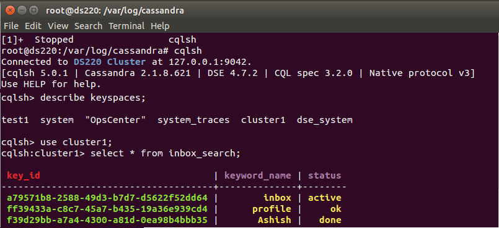
Task: Click the system_traces keyspace name
Action: 193,120
